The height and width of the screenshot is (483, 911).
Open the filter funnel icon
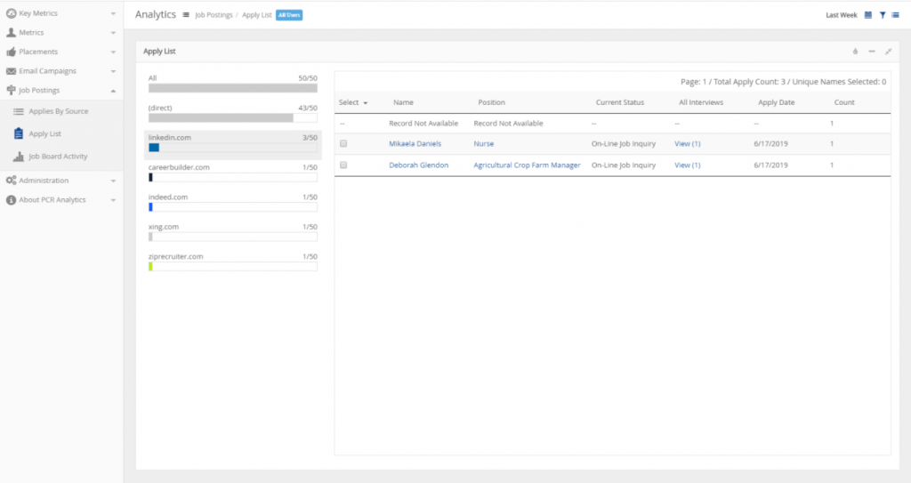pyautogui.click(x=883, y=15)
